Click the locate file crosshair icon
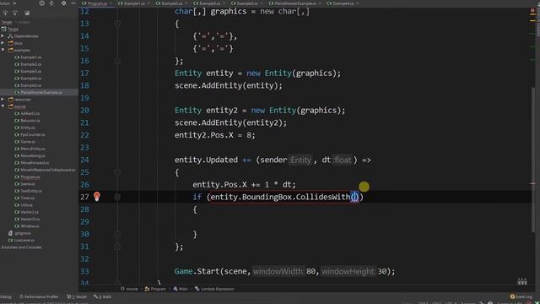Viewport: 540px width, 304px height. (x=41, y=3)
